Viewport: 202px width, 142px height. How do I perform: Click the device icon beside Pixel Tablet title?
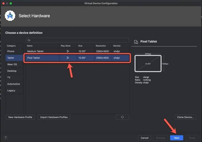pos(136,42)
